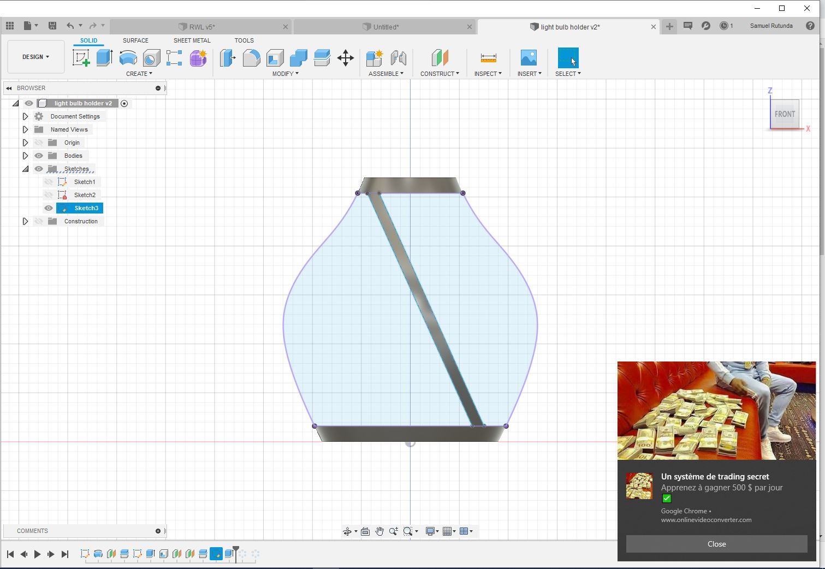Select the Combine tool
The height and width of the screenshot is (569, 825).
pyautogui.click(x=299, y=58)
